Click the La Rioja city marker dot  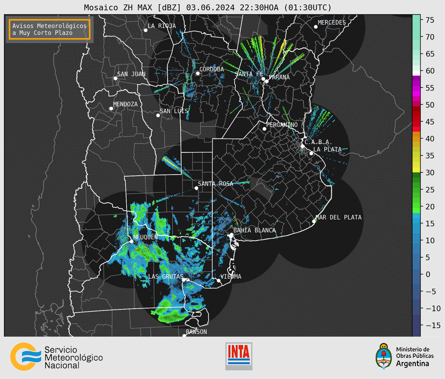tap(146, 30)
